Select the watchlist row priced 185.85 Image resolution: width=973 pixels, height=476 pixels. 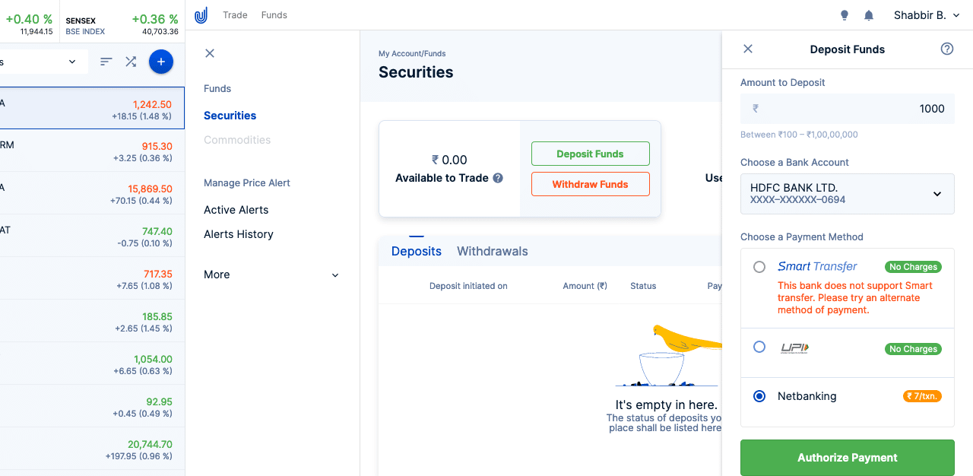[x=92, y=321]
